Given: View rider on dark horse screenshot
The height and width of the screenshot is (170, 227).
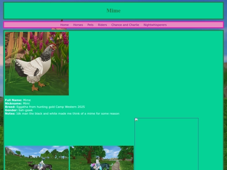Looking at the screenshot, I should (37, 158).
